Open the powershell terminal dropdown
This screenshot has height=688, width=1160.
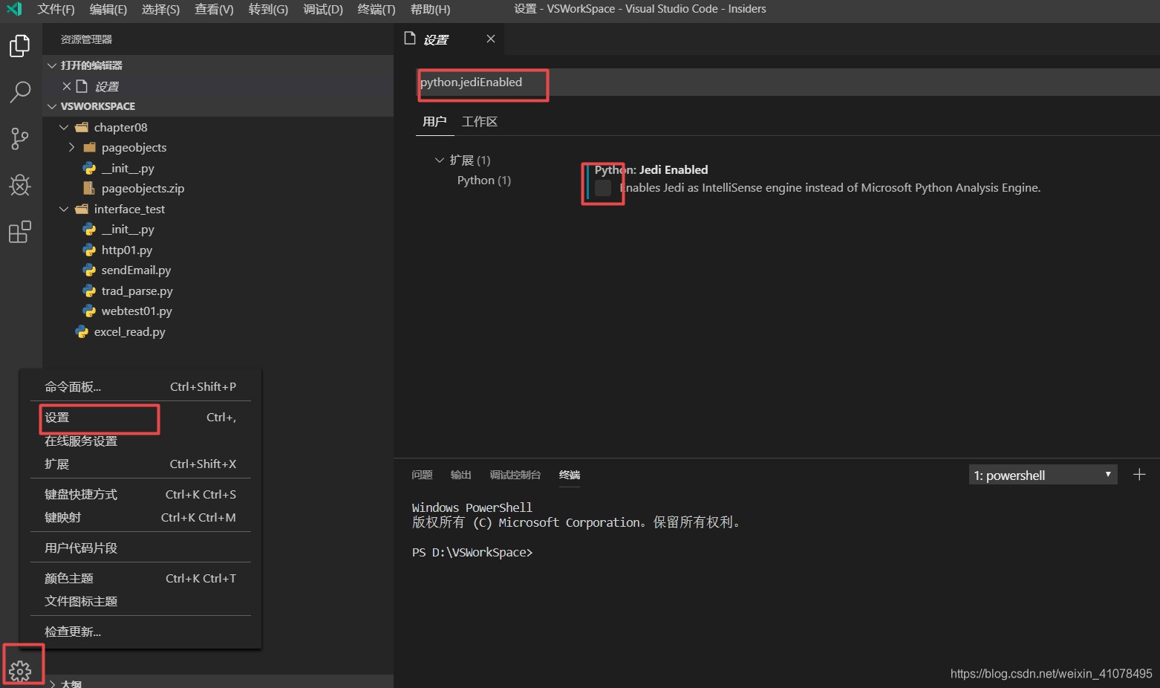click(1043, 474)
